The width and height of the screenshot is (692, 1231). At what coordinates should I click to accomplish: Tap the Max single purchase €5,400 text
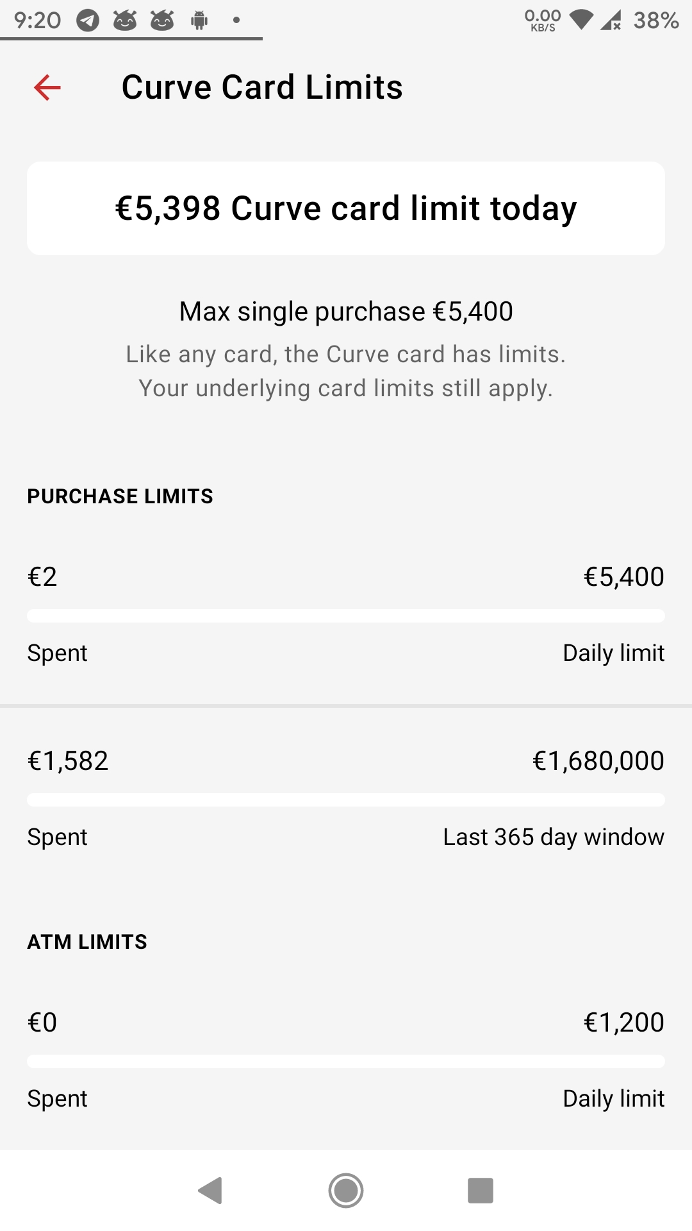pyautogui.click(x=346, y=312)
